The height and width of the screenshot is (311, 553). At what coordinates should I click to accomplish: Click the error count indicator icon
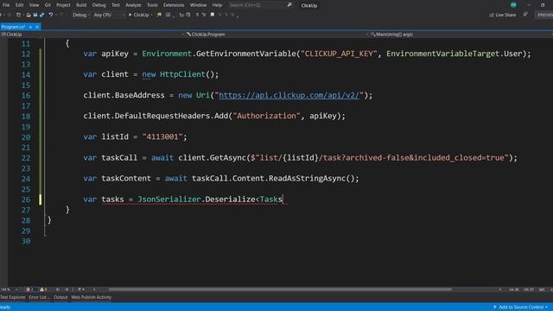(29, 289)
